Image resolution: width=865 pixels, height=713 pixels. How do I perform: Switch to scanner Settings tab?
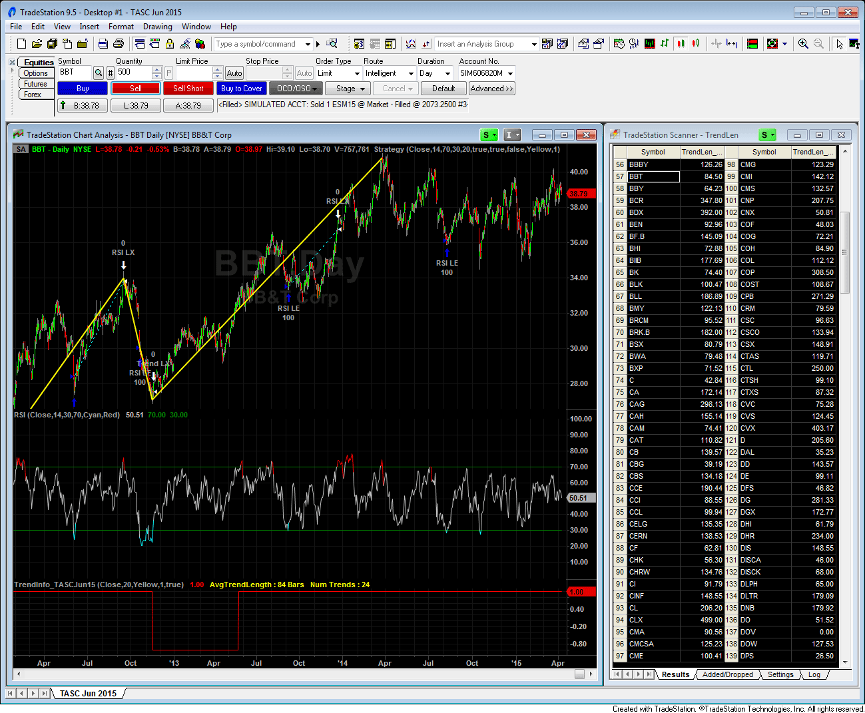780,674
